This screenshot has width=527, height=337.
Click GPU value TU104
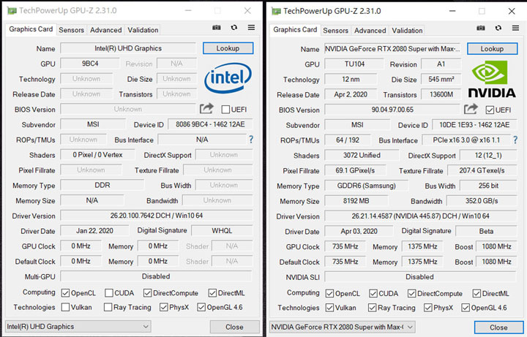click(354, 64)
